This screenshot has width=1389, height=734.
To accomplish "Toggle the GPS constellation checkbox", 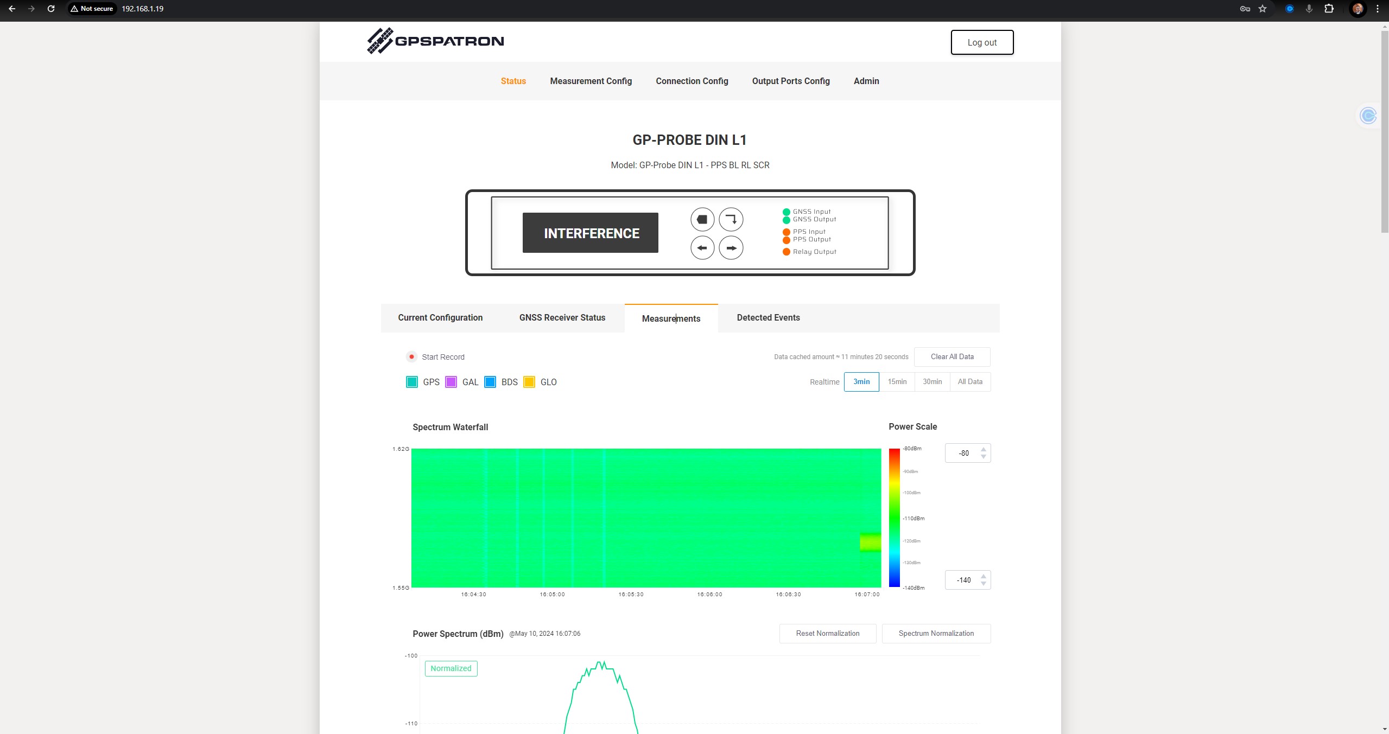I will [x=411, y=381].
